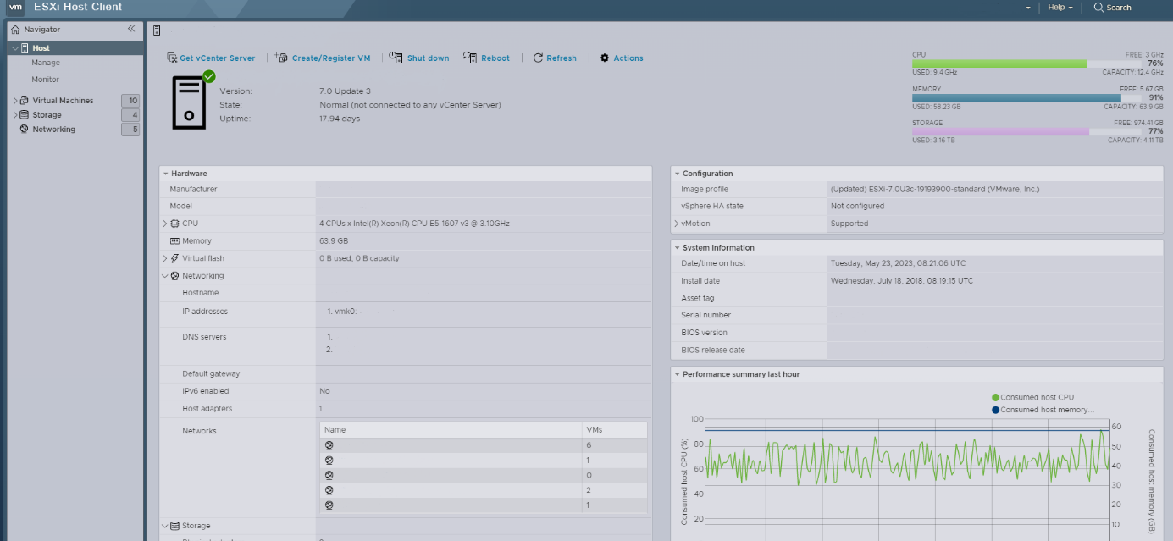Click the Search field in the header
Viewport: 1173px width, 541px height.
tap(1118, 8)
